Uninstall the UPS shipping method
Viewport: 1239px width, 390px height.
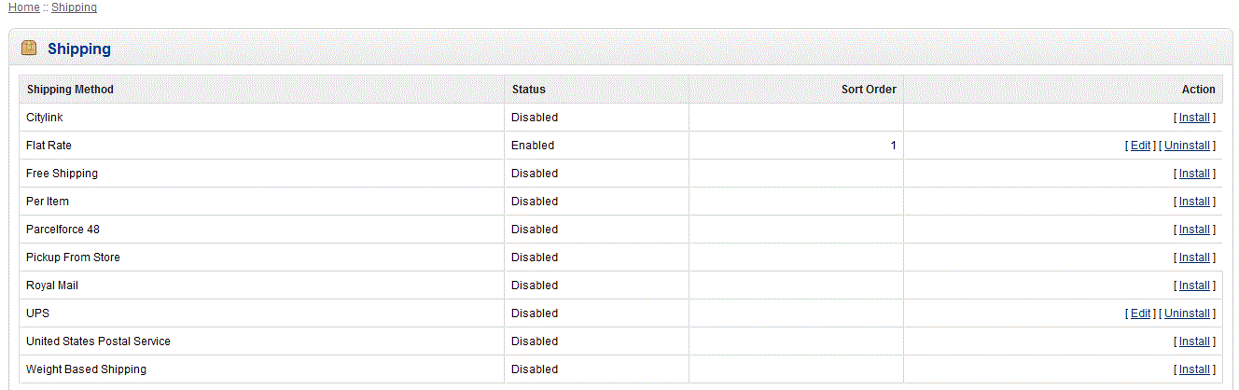point(1187,313)
